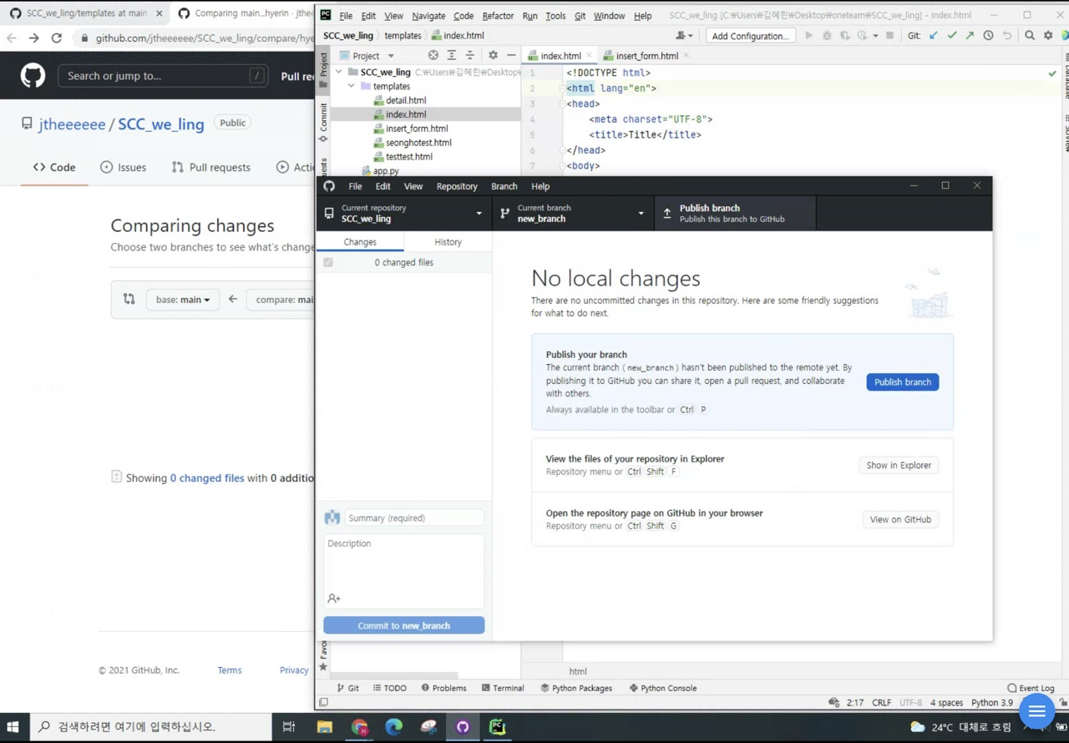Click the Commit to new_branch button
This screenshot has width=1069, height=743.
[403, 625]
